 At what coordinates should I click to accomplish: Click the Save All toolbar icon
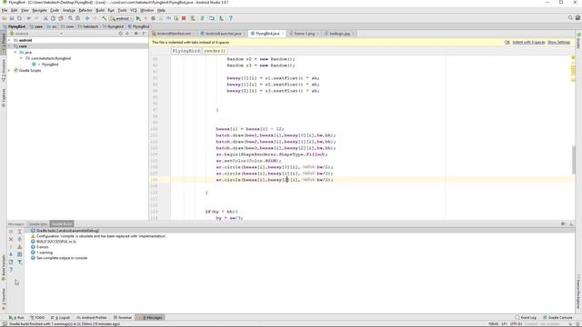point(12,18)
